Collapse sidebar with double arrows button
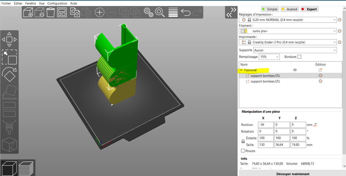Viewport: 346px width, 176px height. [231, 12]
